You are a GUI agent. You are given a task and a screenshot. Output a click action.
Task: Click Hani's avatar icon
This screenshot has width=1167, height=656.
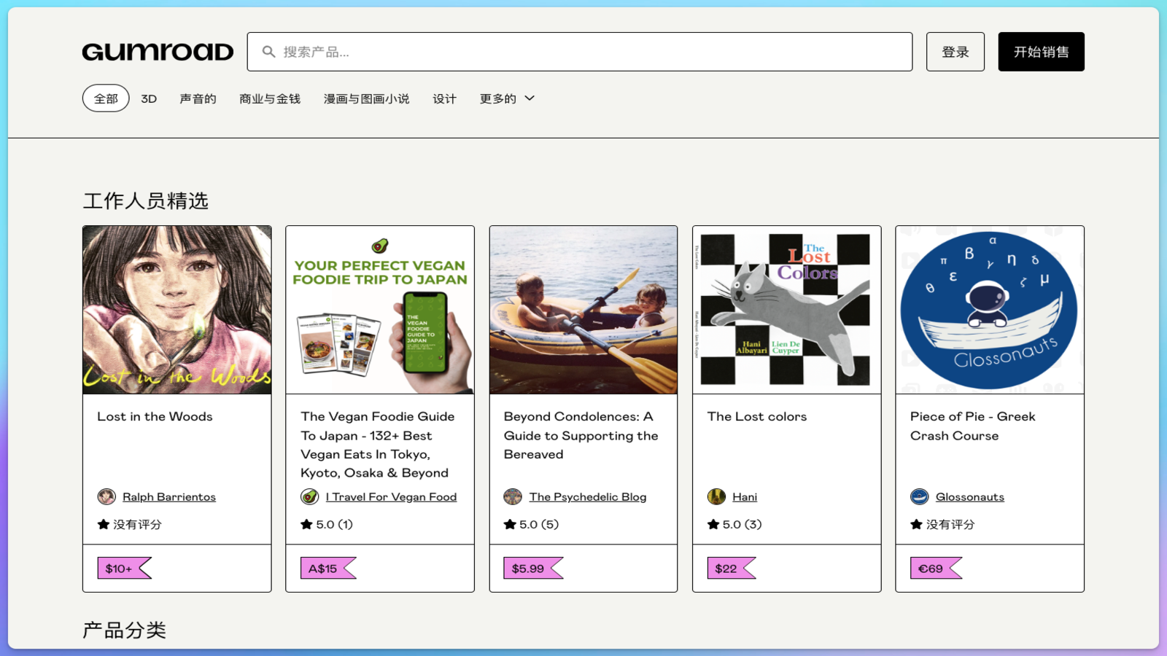tap(716, 497)
